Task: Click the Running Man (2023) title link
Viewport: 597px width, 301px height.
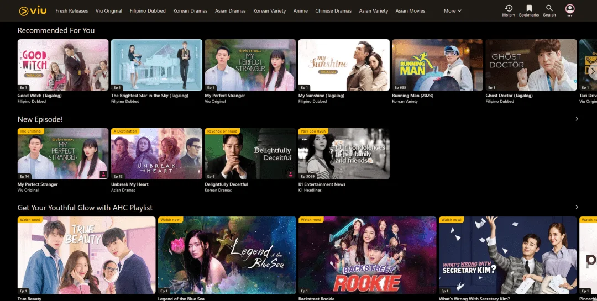Action: 413,96
